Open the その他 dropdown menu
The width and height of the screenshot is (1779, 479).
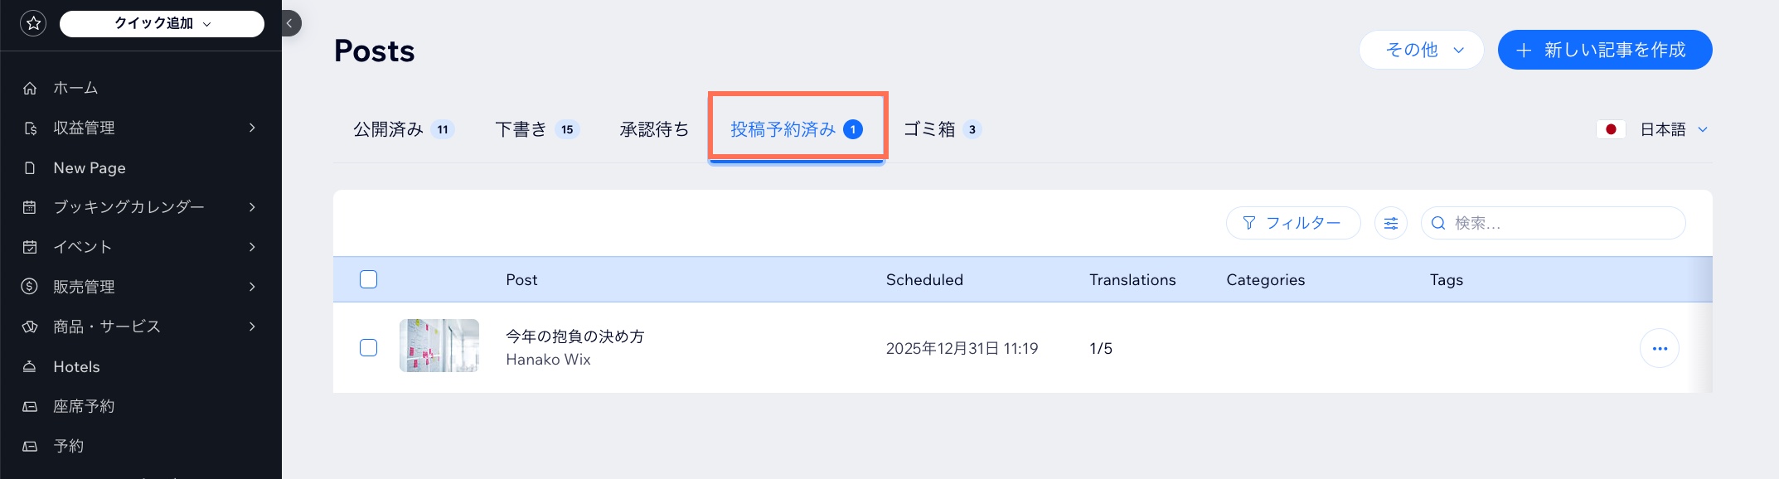tap(1421, 50)
